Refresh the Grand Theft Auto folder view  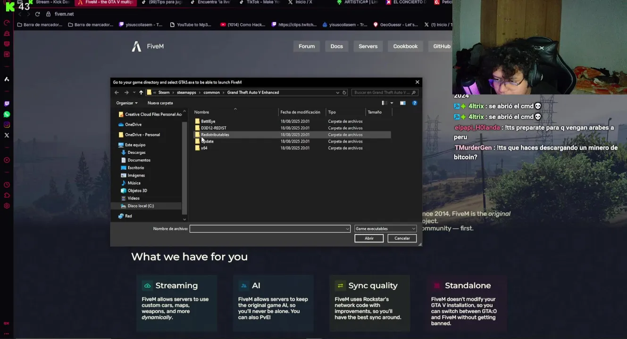point(344,92)
